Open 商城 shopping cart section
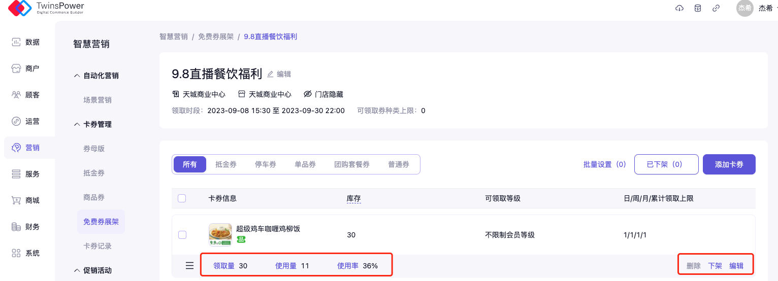 (26, 200)
